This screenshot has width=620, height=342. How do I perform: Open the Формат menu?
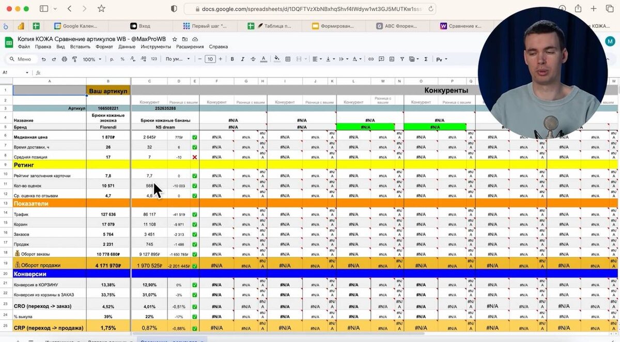coord(104,46)
